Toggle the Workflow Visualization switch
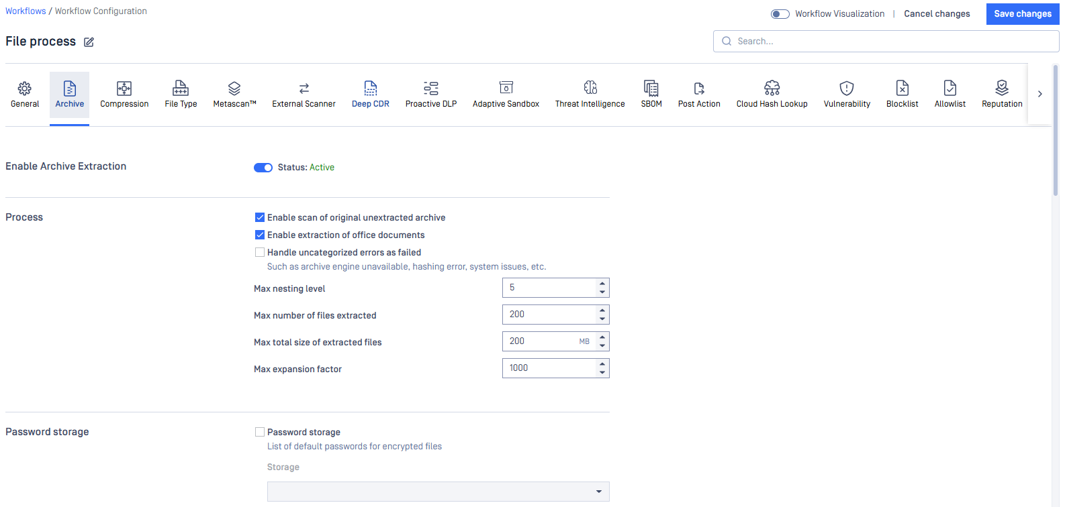 (780, 14)
